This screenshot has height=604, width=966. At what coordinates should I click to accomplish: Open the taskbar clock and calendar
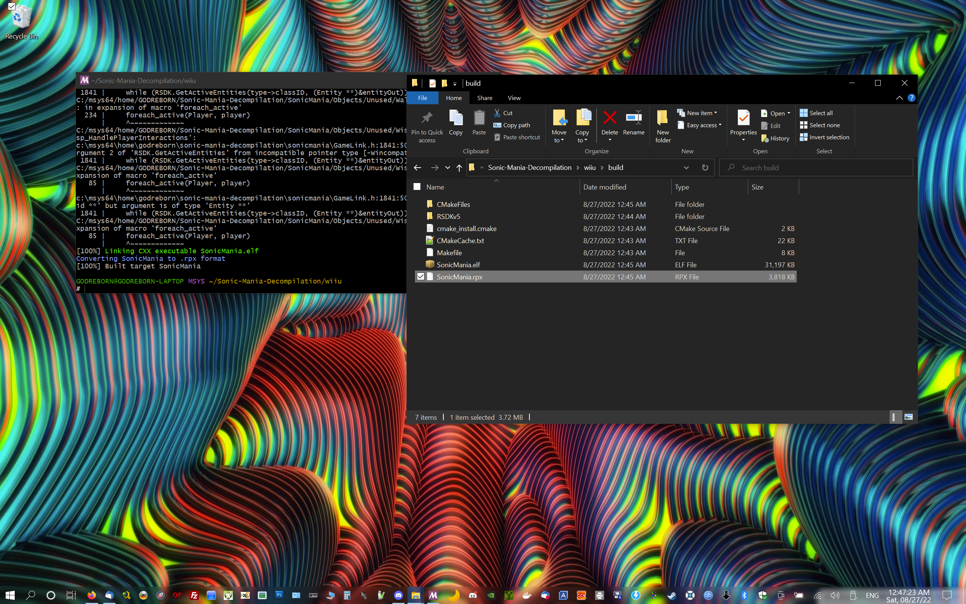[x=909, y=596]
